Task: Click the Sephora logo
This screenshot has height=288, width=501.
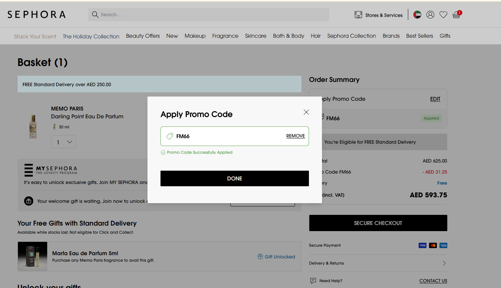Action: (x=36, y=15)
